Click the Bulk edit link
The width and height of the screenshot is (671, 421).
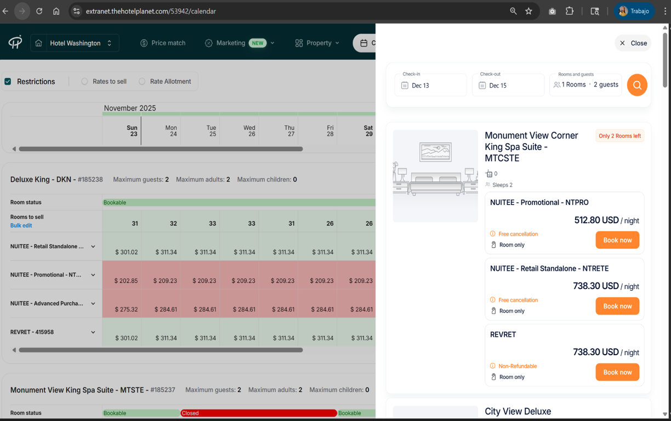21,225
